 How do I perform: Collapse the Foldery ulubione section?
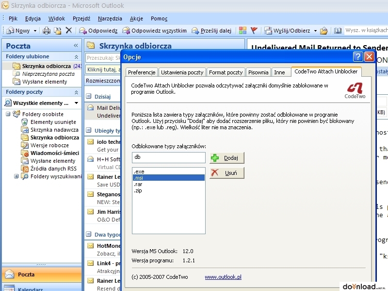pyautogui.click(x=76, y=57)
